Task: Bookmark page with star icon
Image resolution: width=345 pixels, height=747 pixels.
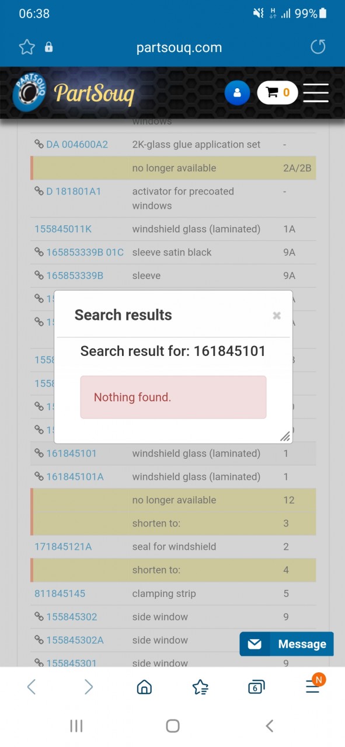Action: [x=27, y=47]
